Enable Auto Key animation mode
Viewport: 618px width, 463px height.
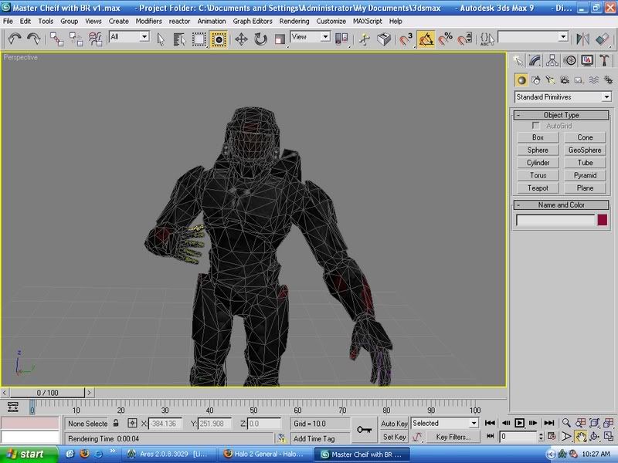pyautogui.click(x=394, y=423)
